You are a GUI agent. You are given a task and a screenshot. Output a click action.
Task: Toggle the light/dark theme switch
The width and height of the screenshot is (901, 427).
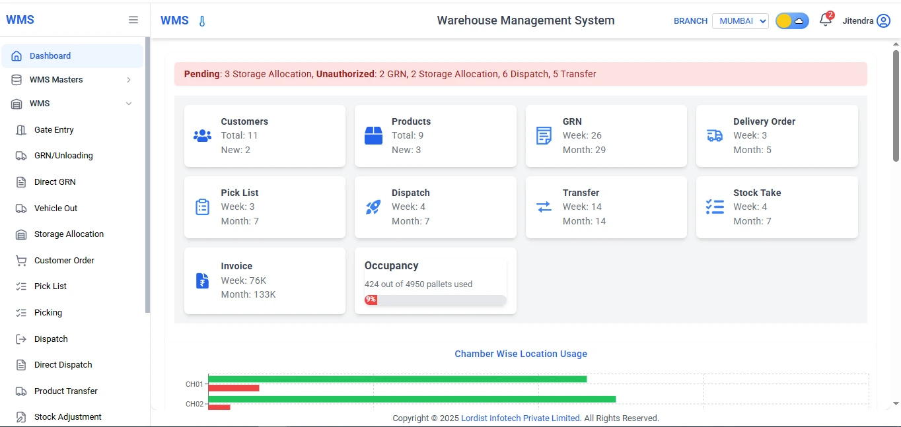click(x=791, y=20)
